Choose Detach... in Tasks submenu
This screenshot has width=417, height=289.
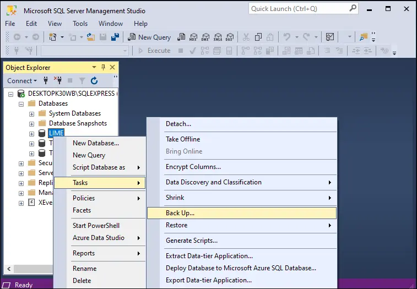[x=242, y=124]
